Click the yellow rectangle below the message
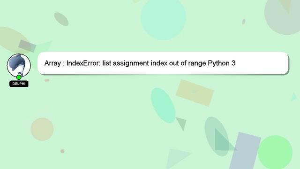300x169 pixels. tap(195, 93)
